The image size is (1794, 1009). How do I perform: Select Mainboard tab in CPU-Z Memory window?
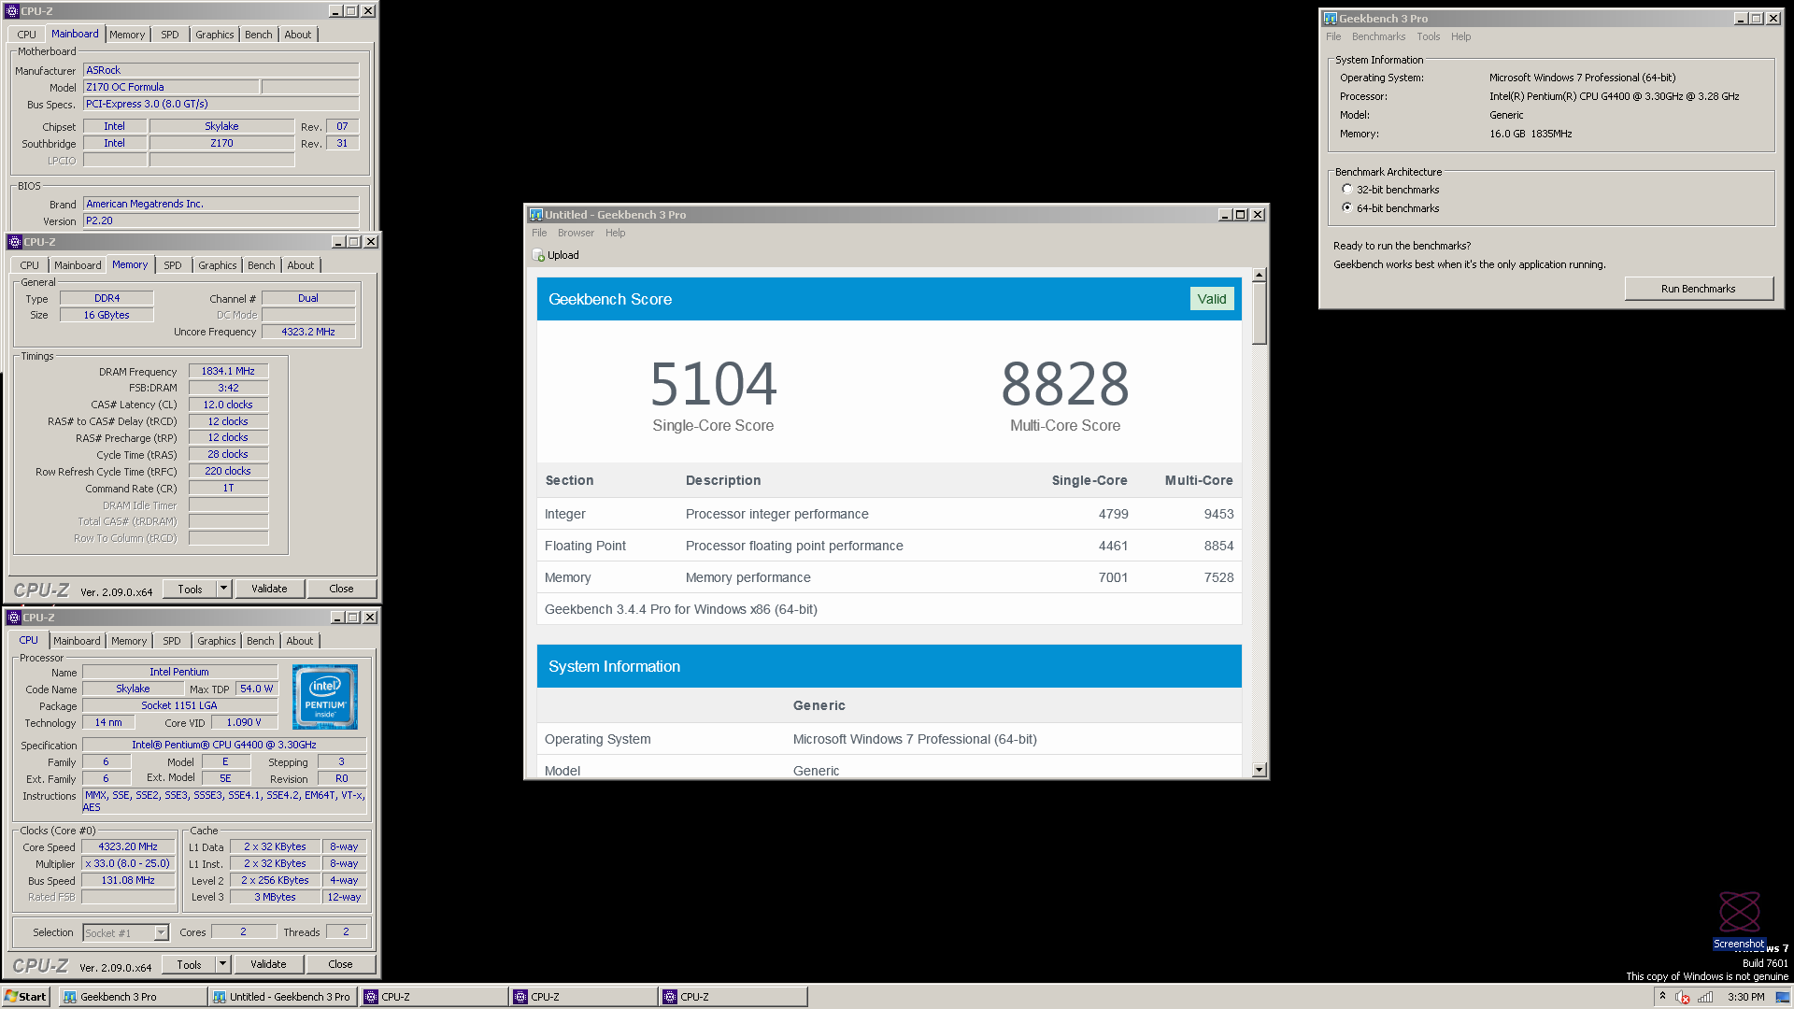[78, 265]
